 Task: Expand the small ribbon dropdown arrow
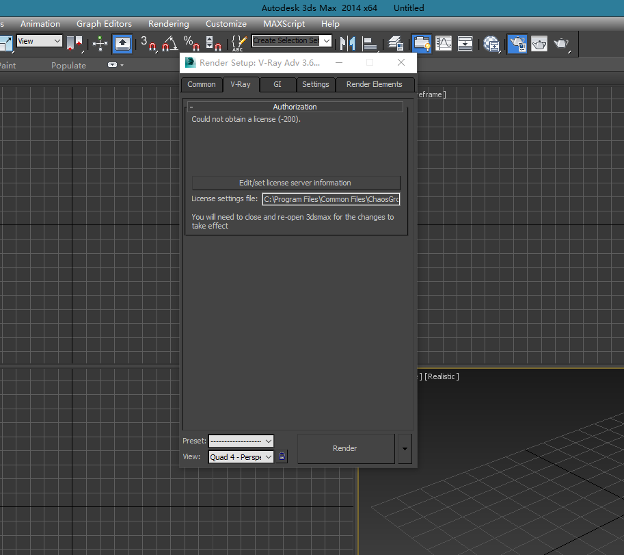[122, 65]
